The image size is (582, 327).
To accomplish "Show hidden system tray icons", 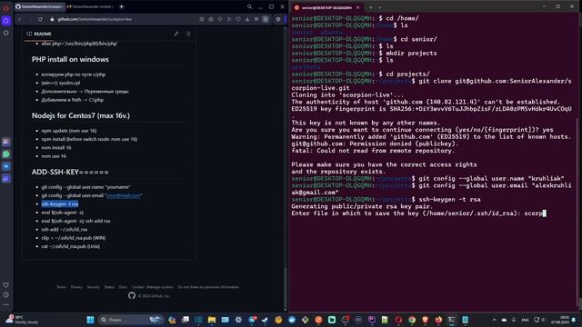I will pyautogui.click(x=494, y=320).
